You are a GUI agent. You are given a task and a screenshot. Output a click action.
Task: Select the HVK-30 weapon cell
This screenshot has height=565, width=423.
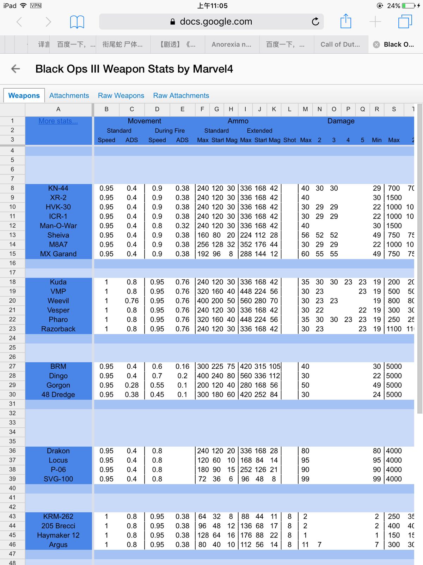[x=58, y=207]
